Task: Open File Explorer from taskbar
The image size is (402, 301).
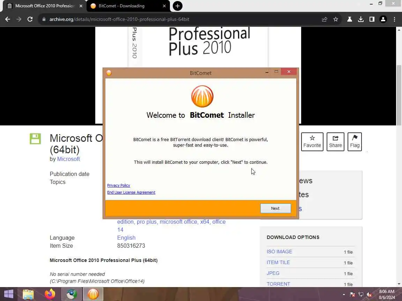Action: pyautogui.click(x=28, y=294)
